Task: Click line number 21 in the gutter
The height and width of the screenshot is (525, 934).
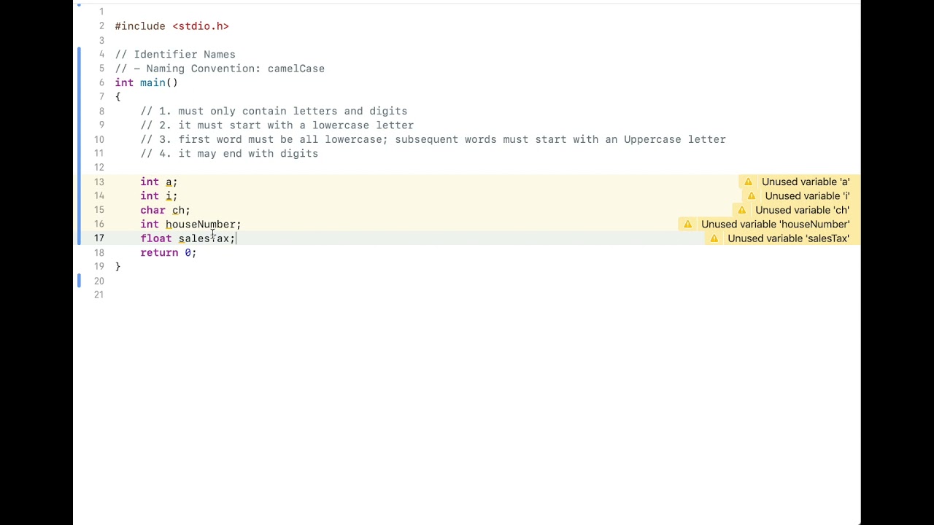Action: tap(99, 295)
